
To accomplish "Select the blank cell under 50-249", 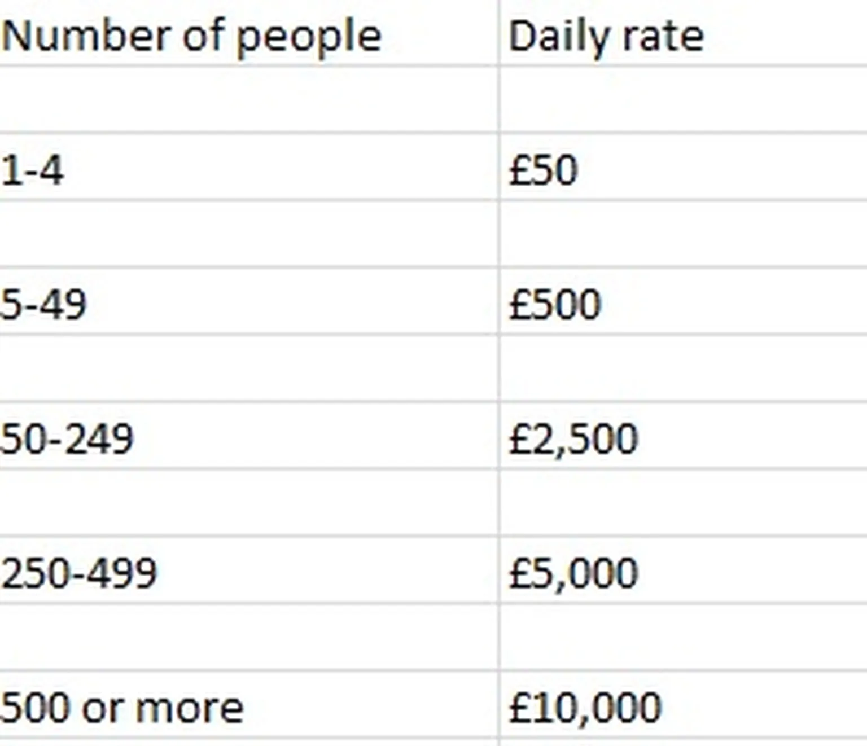I will pyautogui.click(x=248, y=502).
